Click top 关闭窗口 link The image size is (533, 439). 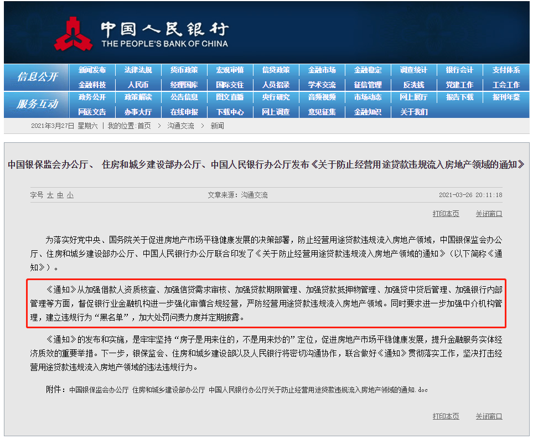489,214
